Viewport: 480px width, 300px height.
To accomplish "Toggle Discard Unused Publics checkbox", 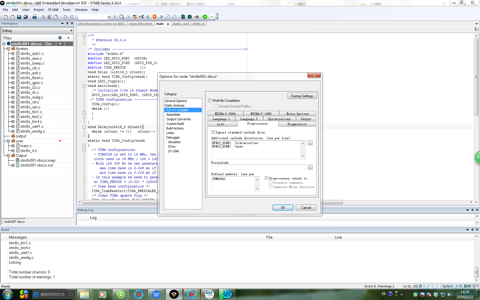I will point(216,106).
